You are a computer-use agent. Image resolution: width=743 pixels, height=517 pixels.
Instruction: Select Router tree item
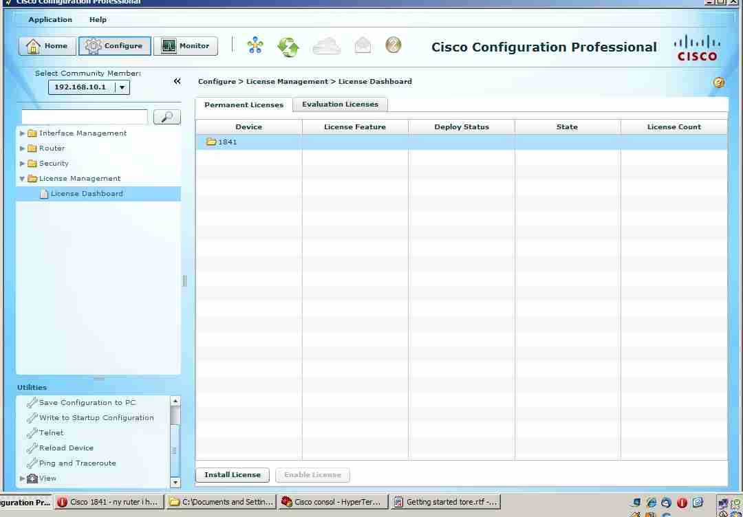pos(52,148)
